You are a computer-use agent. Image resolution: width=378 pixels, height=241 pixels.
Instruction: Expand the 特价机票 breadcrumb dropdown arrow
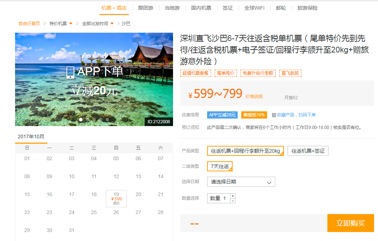point(71,24)
